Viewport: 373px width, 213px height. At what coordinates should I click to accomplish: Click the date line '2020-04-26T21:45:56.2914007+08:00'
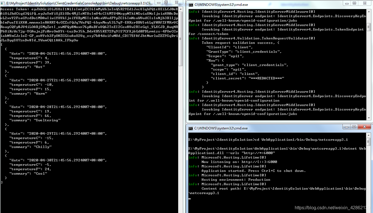point(58,54)
